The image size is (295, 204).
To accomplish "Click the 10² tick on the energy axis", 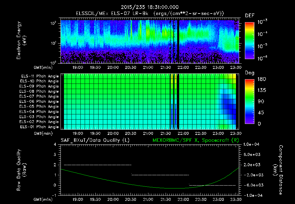I will coord(53,23).
